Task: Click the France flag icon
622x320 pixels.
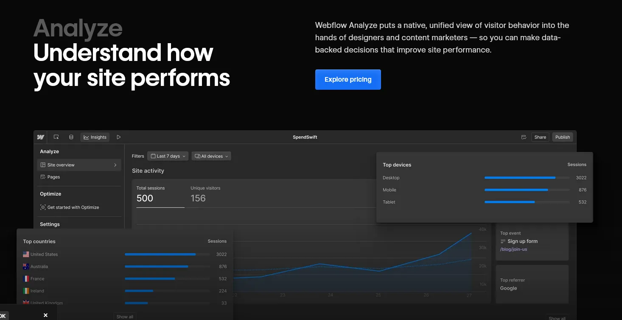Action: (26, 279)
